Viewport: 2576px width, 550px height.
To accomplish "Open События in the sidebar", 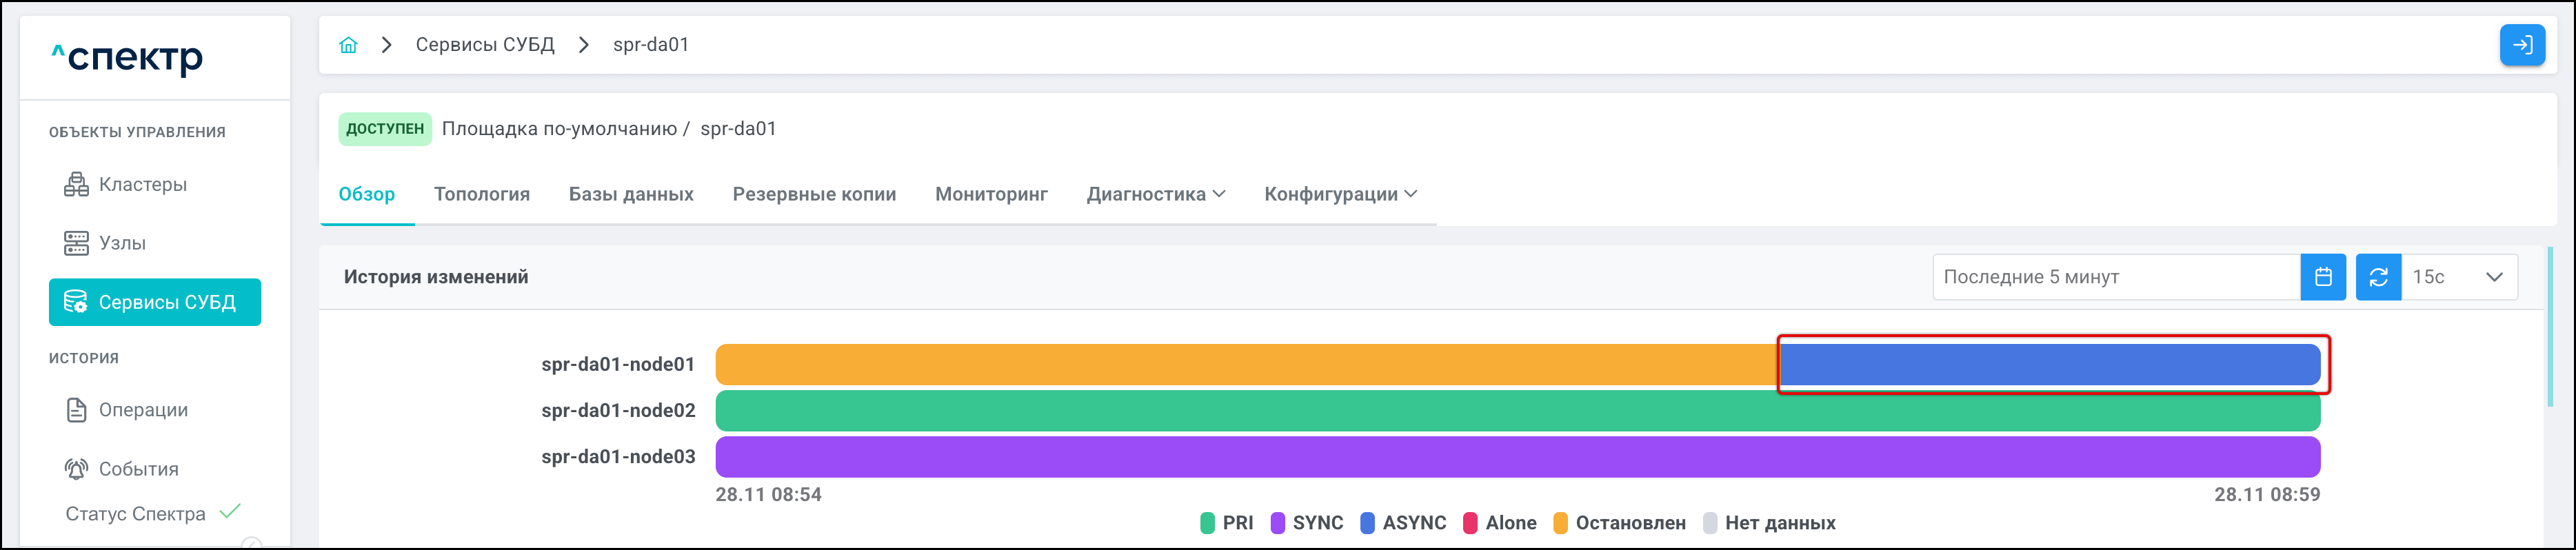I will [x=138, y=469].
